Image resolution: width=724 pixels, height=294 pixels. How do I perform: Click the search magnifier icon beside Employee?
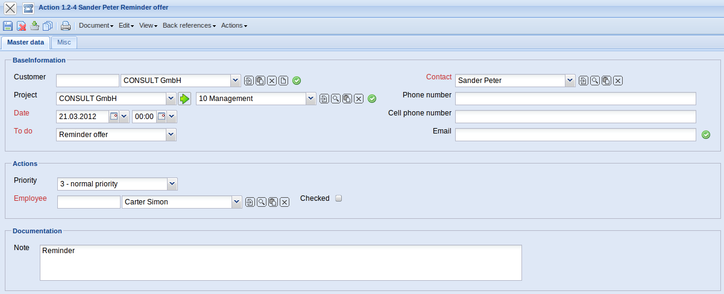coord(262,203)
